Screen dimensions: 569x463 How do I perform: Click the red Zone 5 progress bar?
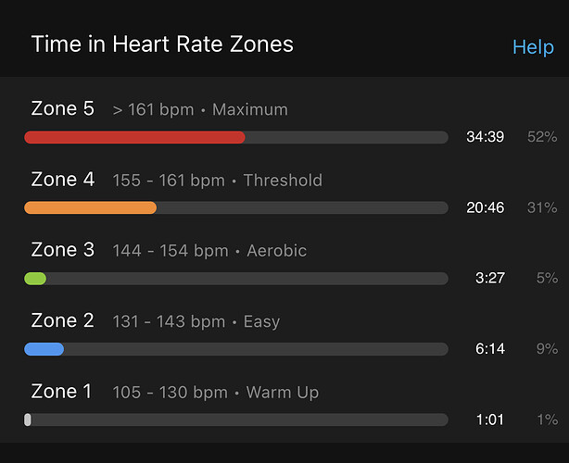coord(236,137)
